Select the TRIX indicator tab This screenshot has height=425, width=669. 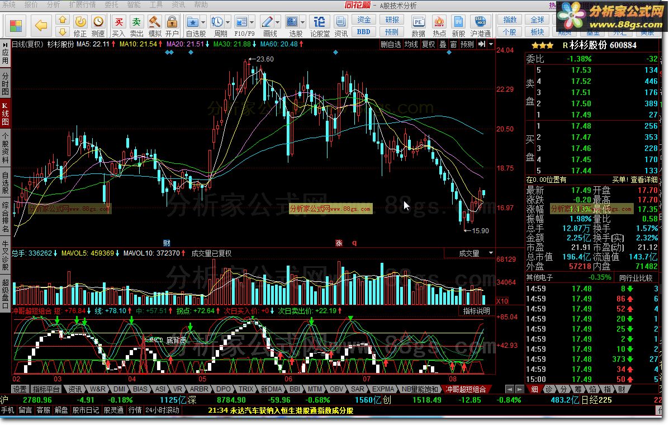[246, 389]
